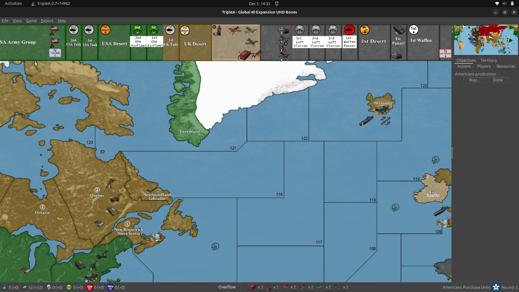519x292 pixels.
Task: Select the 2nd USA AirFleet unit icon
Action: pyautogui.click(x=138, y=30)
